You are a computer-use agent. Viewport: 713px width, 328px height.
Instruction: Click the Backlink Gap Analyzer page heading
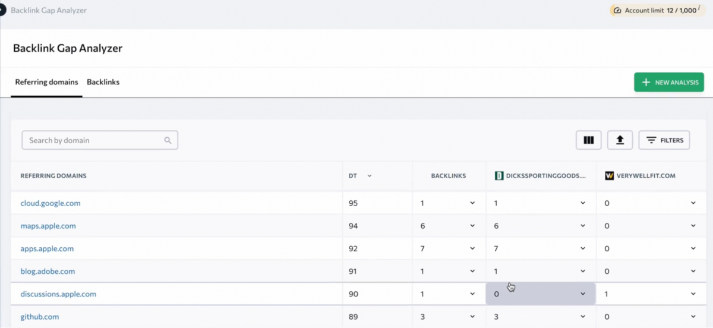click(x=68, y=48)
